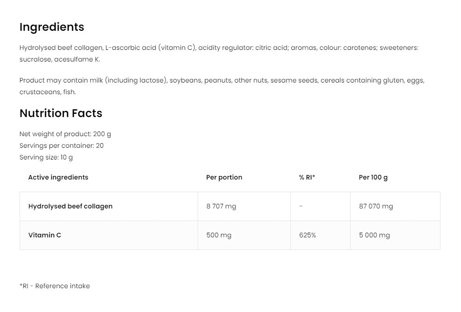This screenshot has height=312, width=461.
Task: Click the Per portion column header
Action: tap(224, 177)
